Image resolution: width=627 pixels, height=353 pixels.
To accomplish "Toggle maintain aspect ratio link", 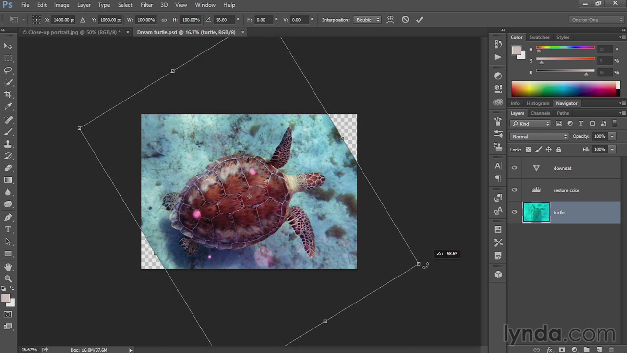I will coord(164,20).
